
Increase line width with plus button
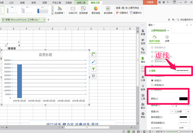(x=188, y=111)
